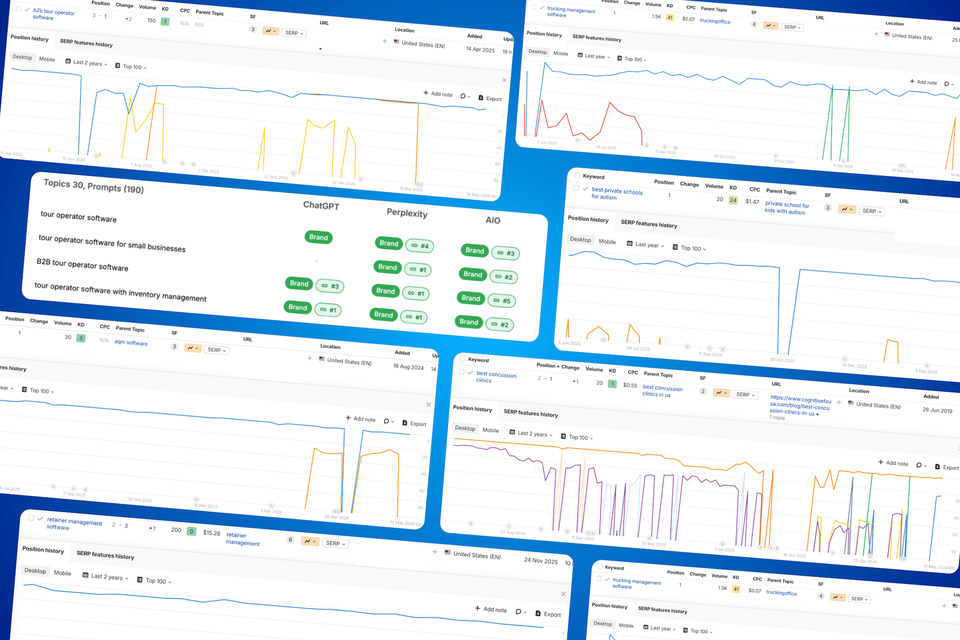Image resolution: width=960 pixels, height=640 pixels.
Task: Open the aqm software parent topic link
Action: pos(131,342)
